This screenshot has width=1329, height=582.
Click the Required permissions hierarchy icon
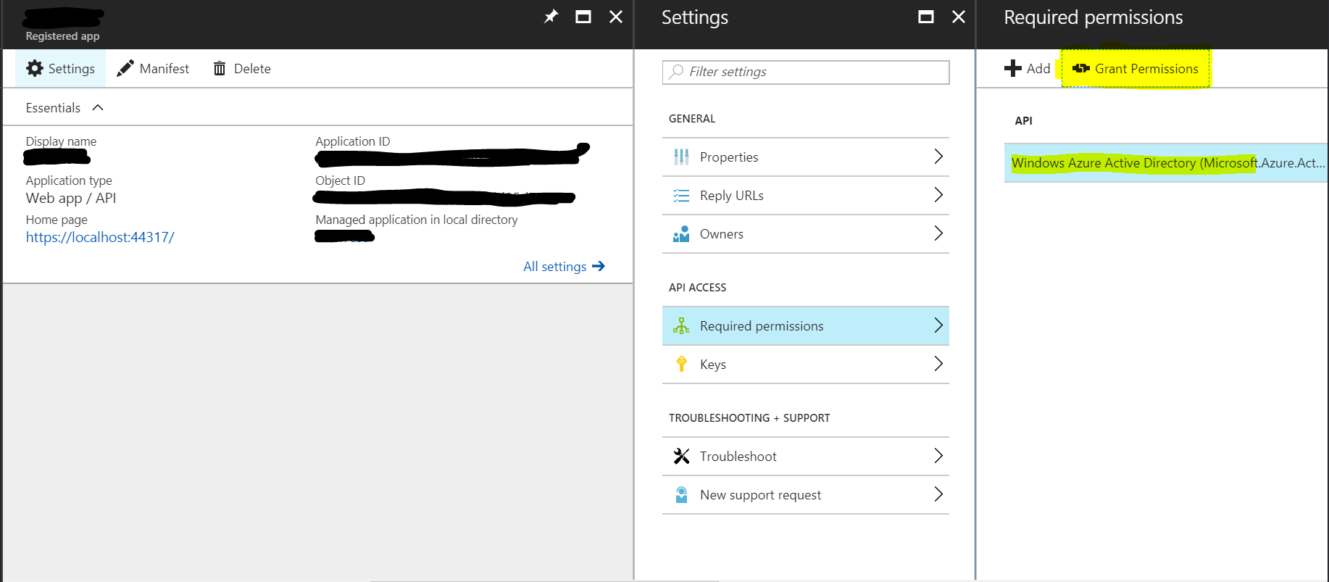click(x=681, y=325)
